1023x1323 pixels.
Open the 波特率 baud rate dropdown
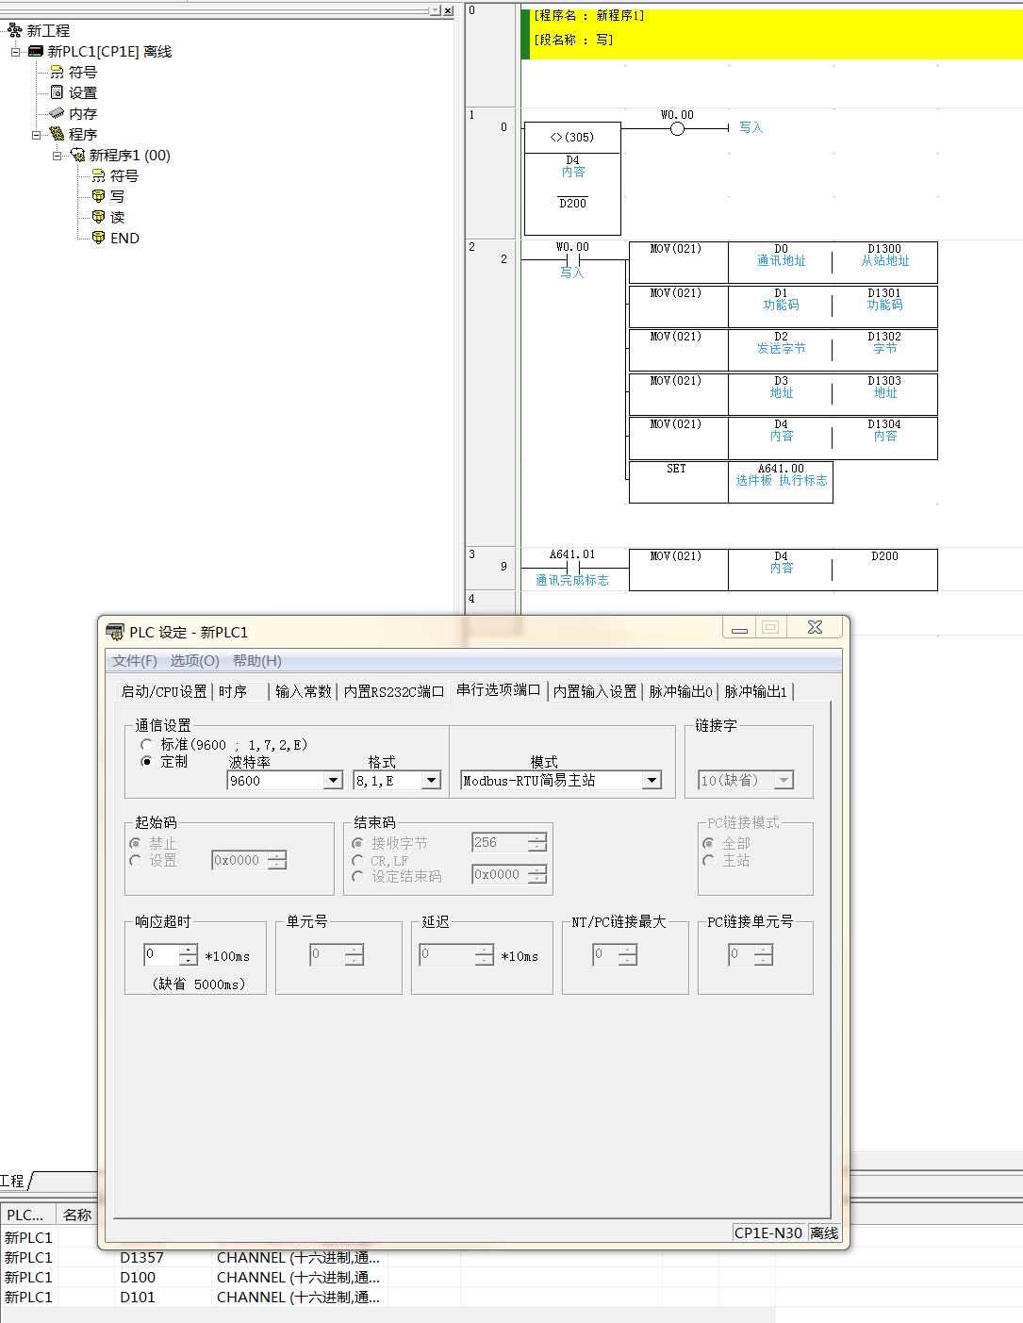333,781
